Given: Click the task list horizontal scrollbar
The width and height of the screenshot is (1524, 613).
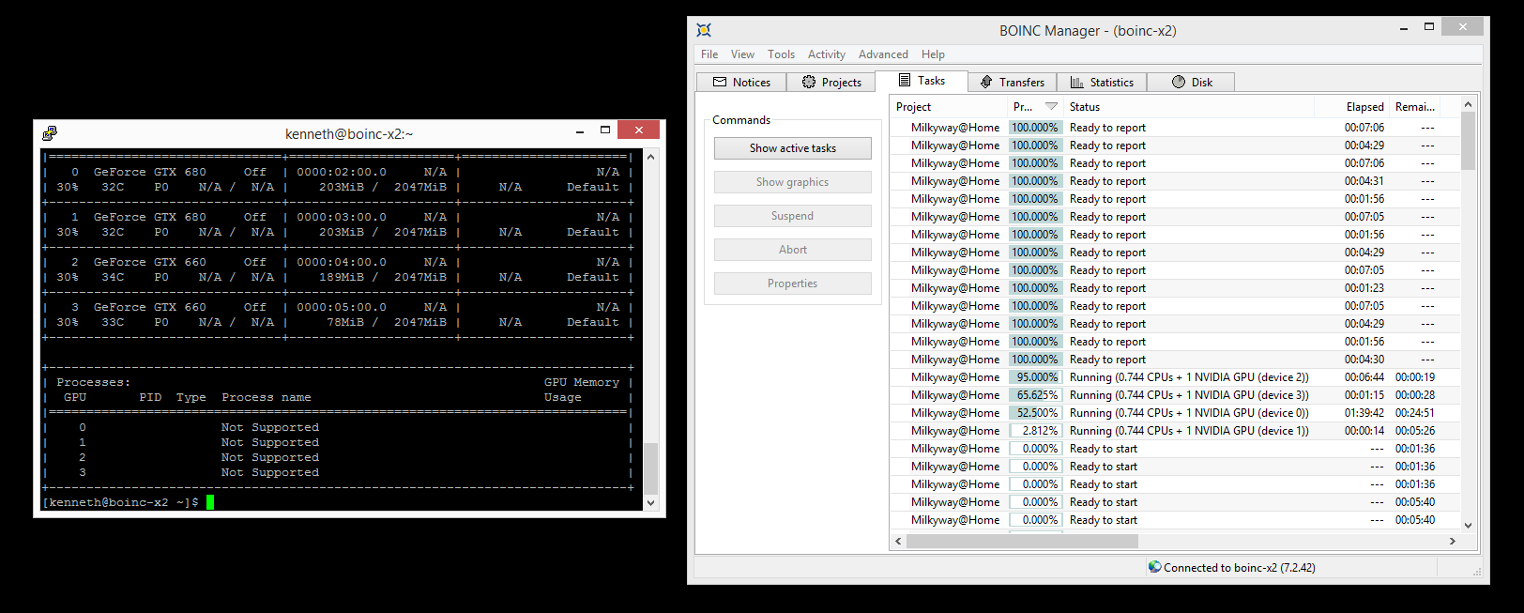Looking at the screenshot, I should (1022, 542).
